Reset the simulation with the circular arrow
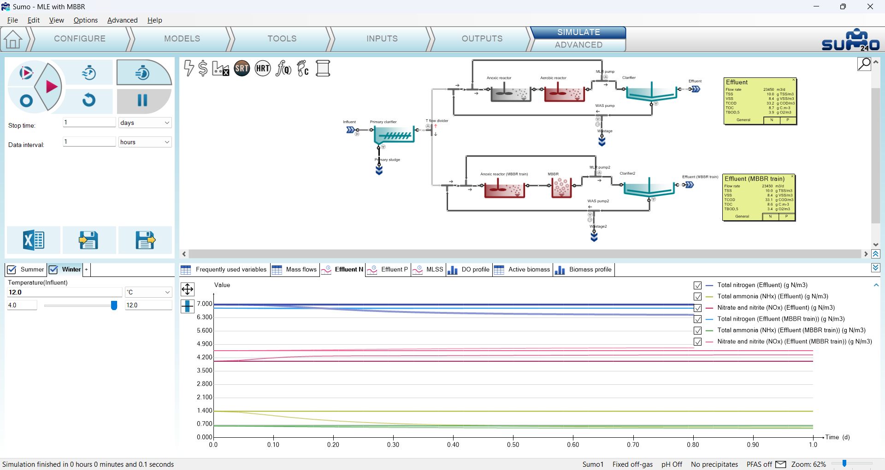885x470 pixels. coord(88,100)
